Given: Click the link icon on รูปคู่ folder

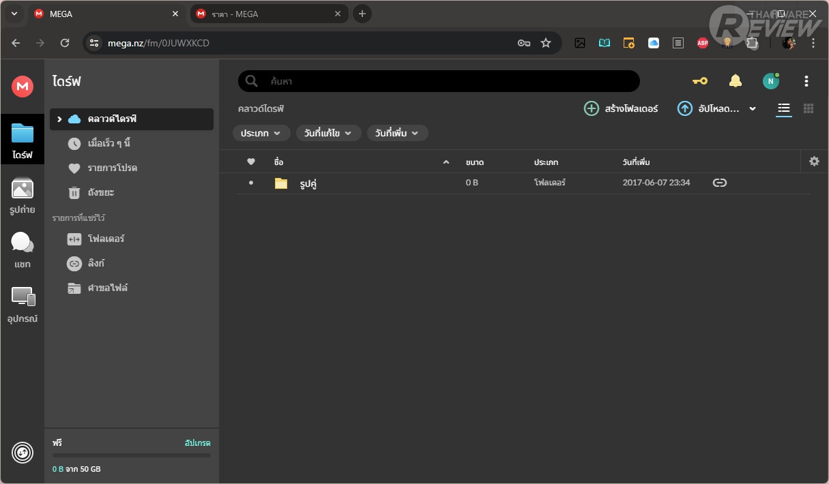Looking at the screenshot, I should [719, 183].
